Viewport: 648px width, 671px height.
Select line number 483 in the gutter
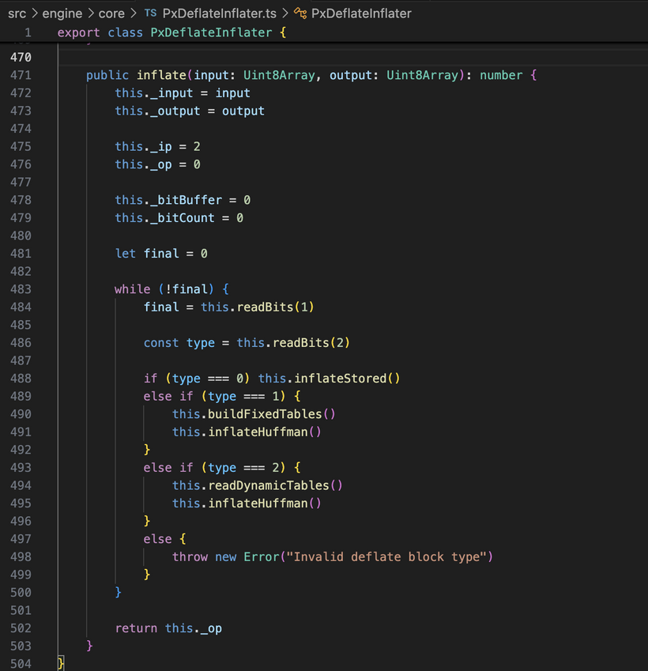[21, 289]
